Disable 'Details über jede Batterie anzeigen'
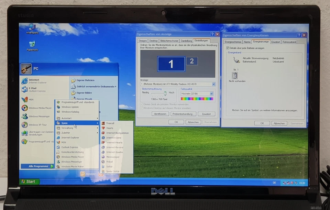Viewport: 330px width, 210px height. click(227, 48)
